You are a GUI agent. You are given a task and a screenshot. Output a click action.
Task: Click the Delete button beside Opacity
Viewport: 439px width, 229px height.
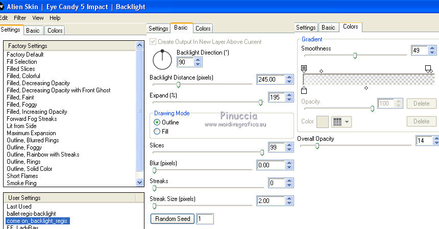click(x=421, y=104)
